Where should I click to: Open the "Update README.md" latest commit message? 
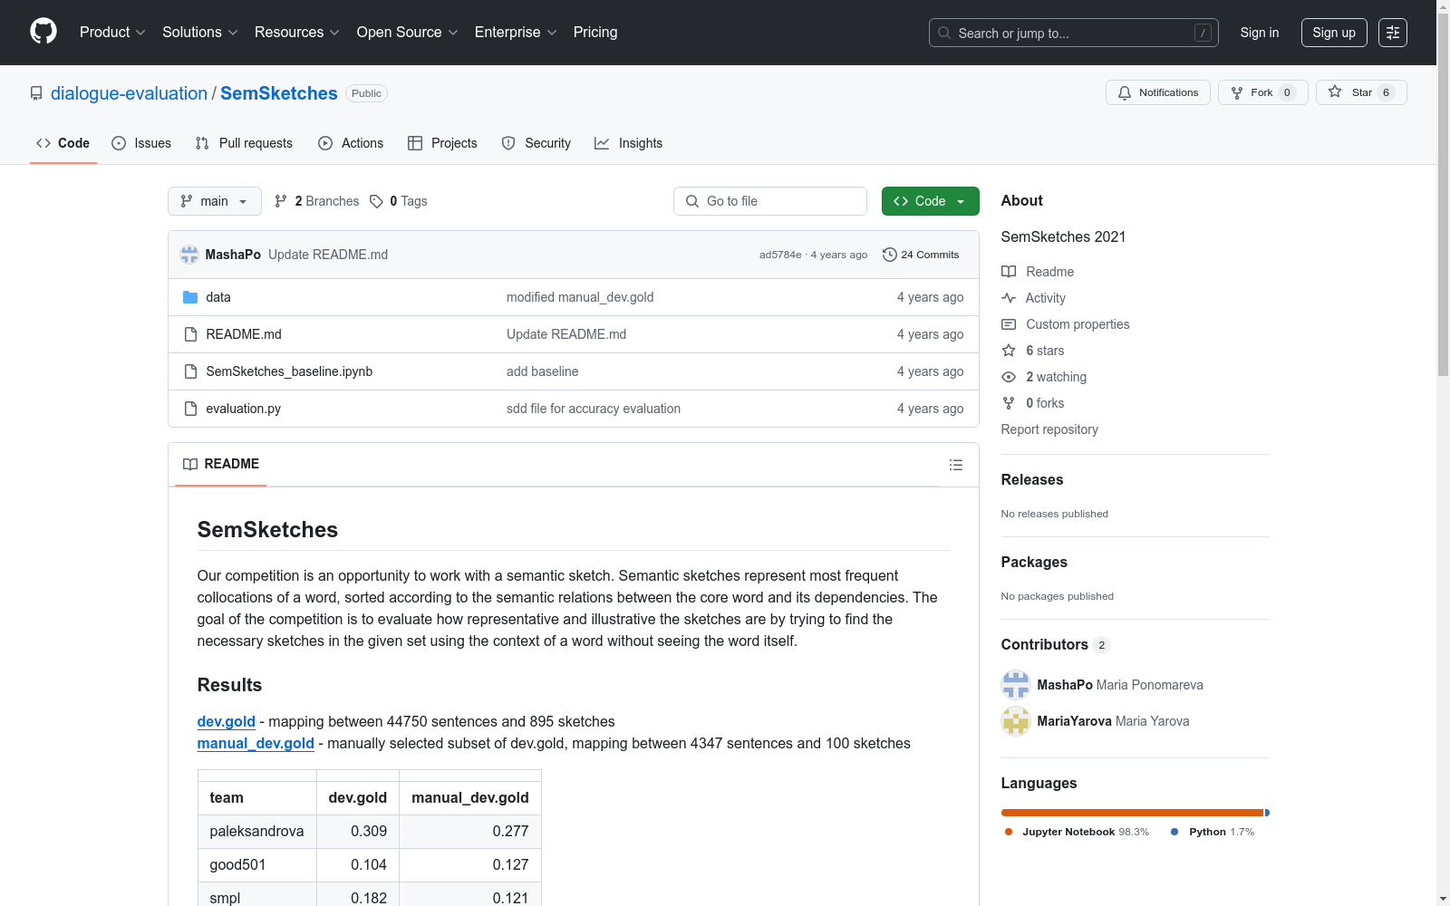coord(328,255)
